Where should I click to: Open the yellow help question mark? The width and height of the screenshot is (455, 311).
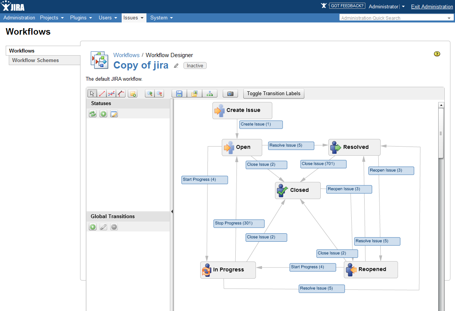pyautogui.click(x=437, y=54)
